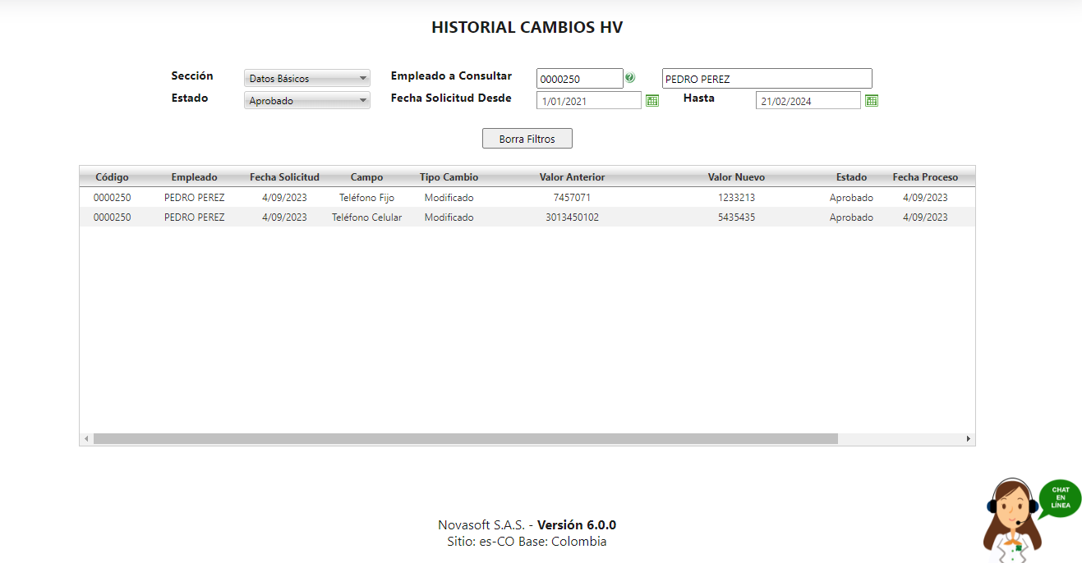
Task: Click Modificado in Teléfono Fijo row
Action: click(x=449, y=198)
